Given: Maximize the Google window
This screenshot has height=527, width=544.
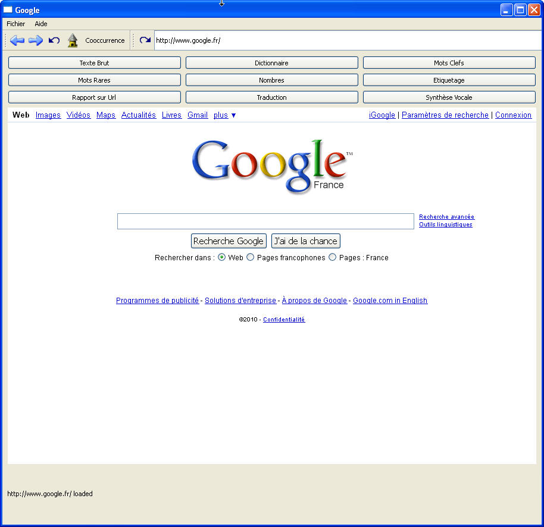Looking at the screenshot, I should point(520,10).
